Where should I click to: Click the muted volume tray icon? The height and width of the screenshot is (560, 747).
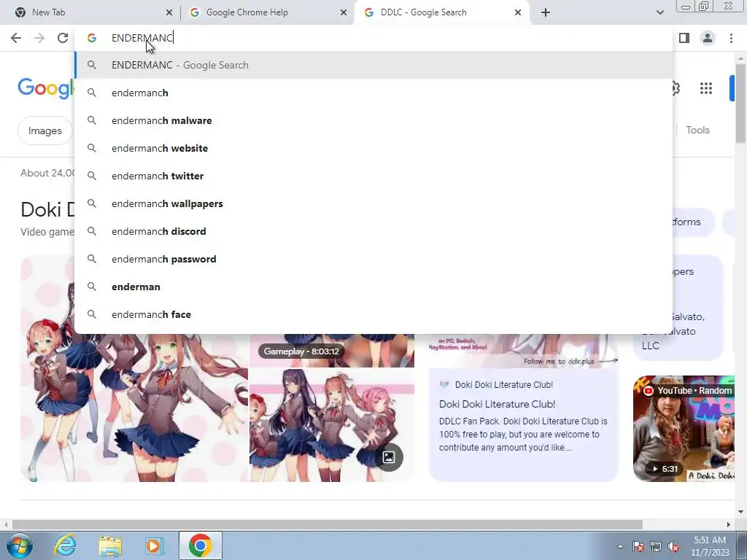[673, 546]
